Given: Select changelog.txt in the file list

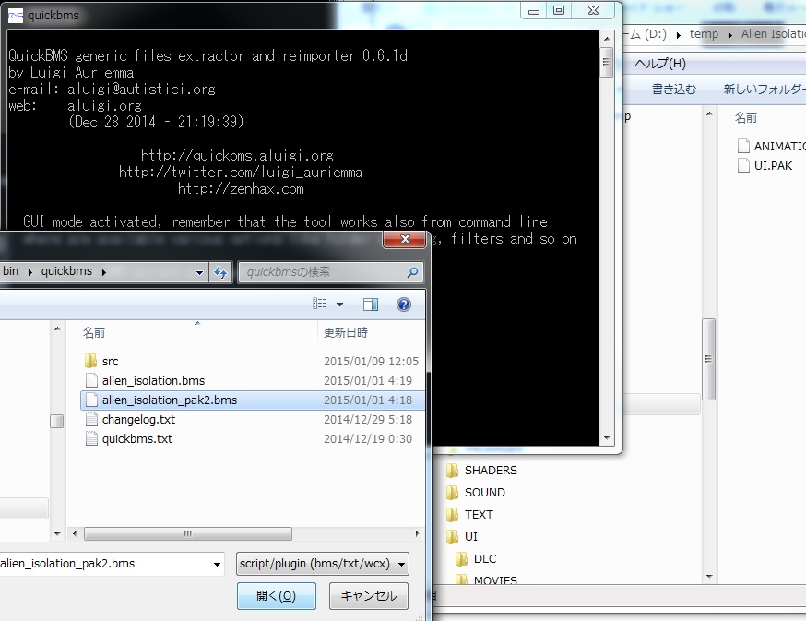Looking at the screenshot, I should (x=138, y=420).
